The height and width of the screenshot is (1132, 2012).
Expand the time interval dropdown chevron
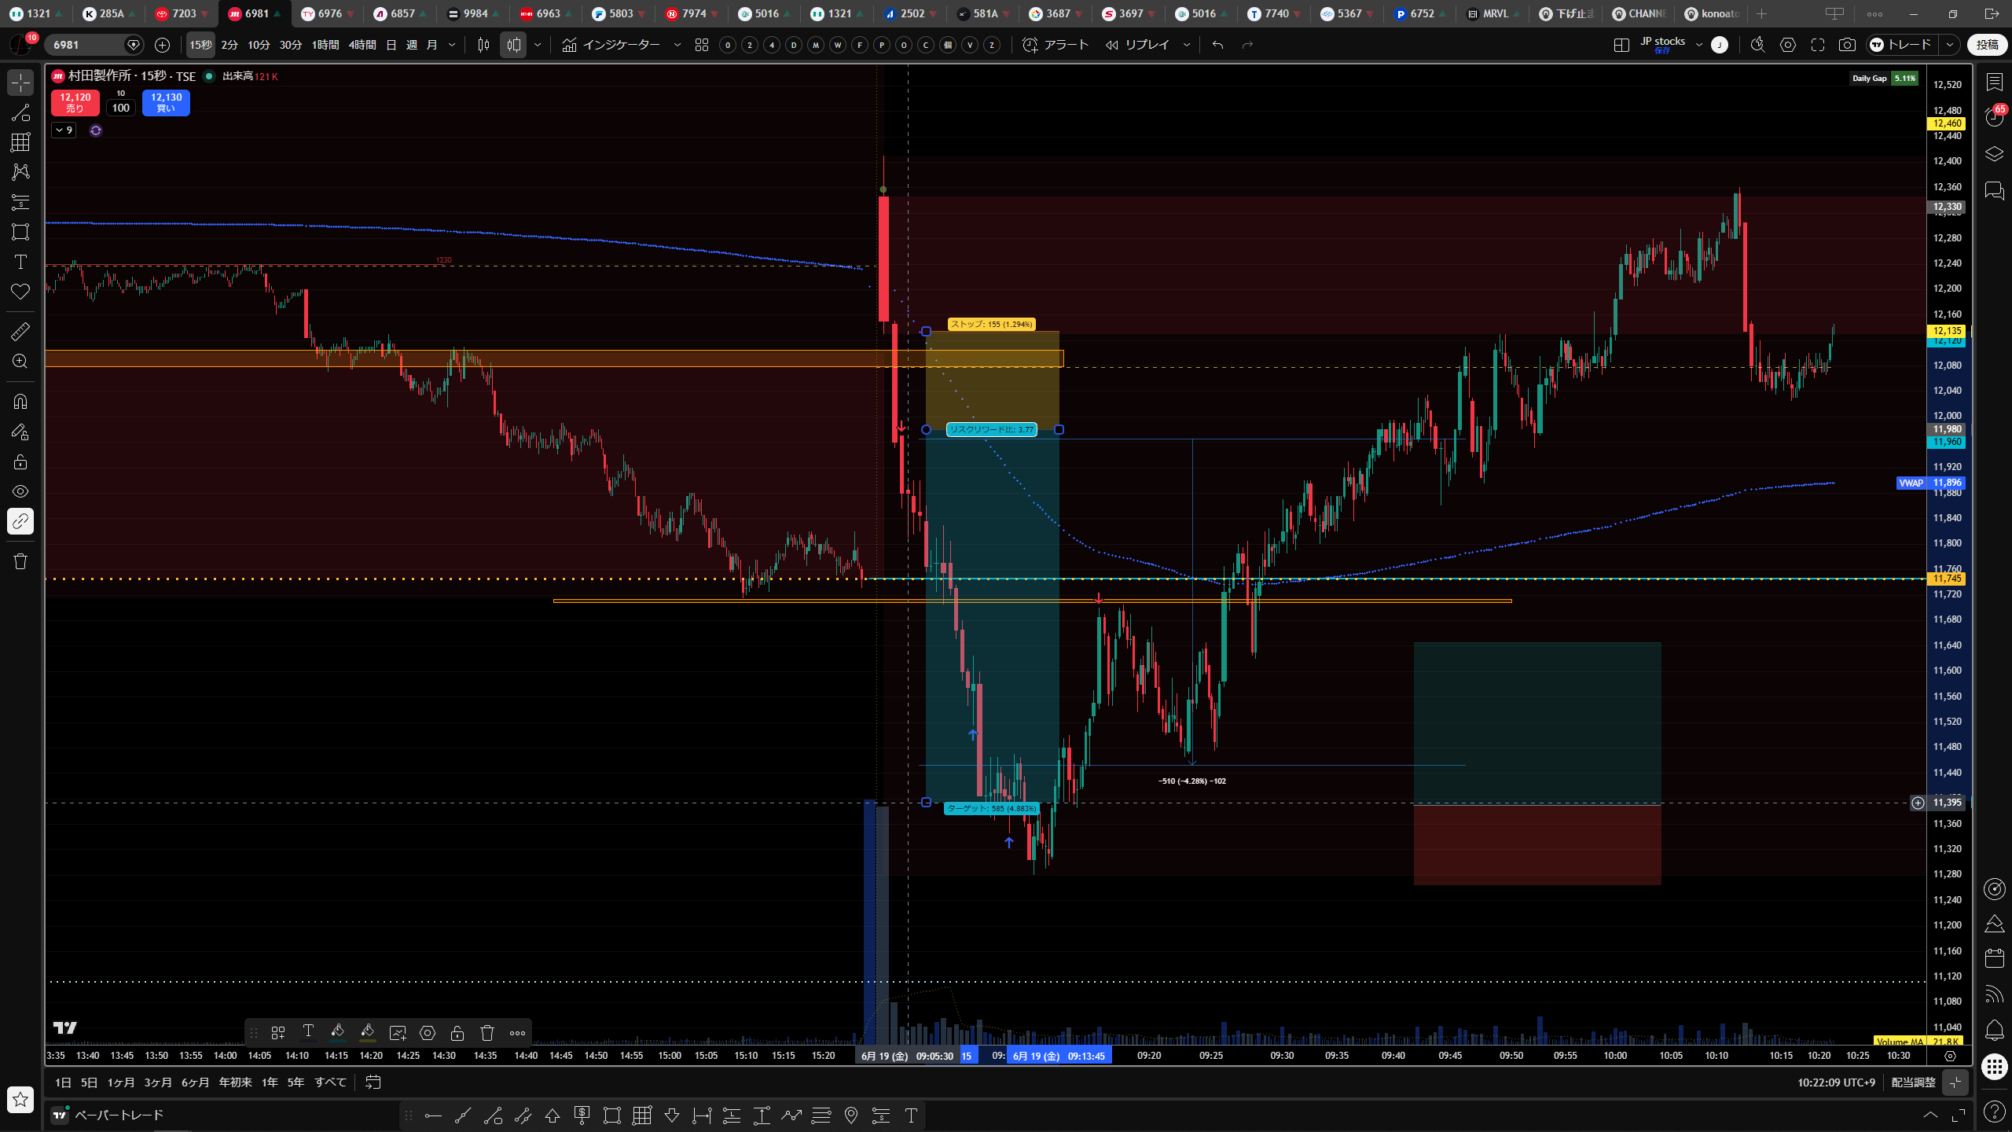point(452,45)
